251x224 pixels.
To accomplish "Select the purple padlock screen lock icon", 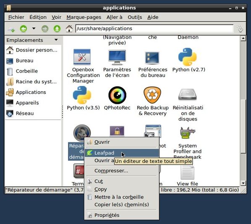I will [117, 131].
